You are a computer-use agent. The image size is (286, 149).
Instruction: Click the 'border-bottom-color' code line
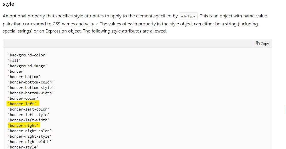31,82
